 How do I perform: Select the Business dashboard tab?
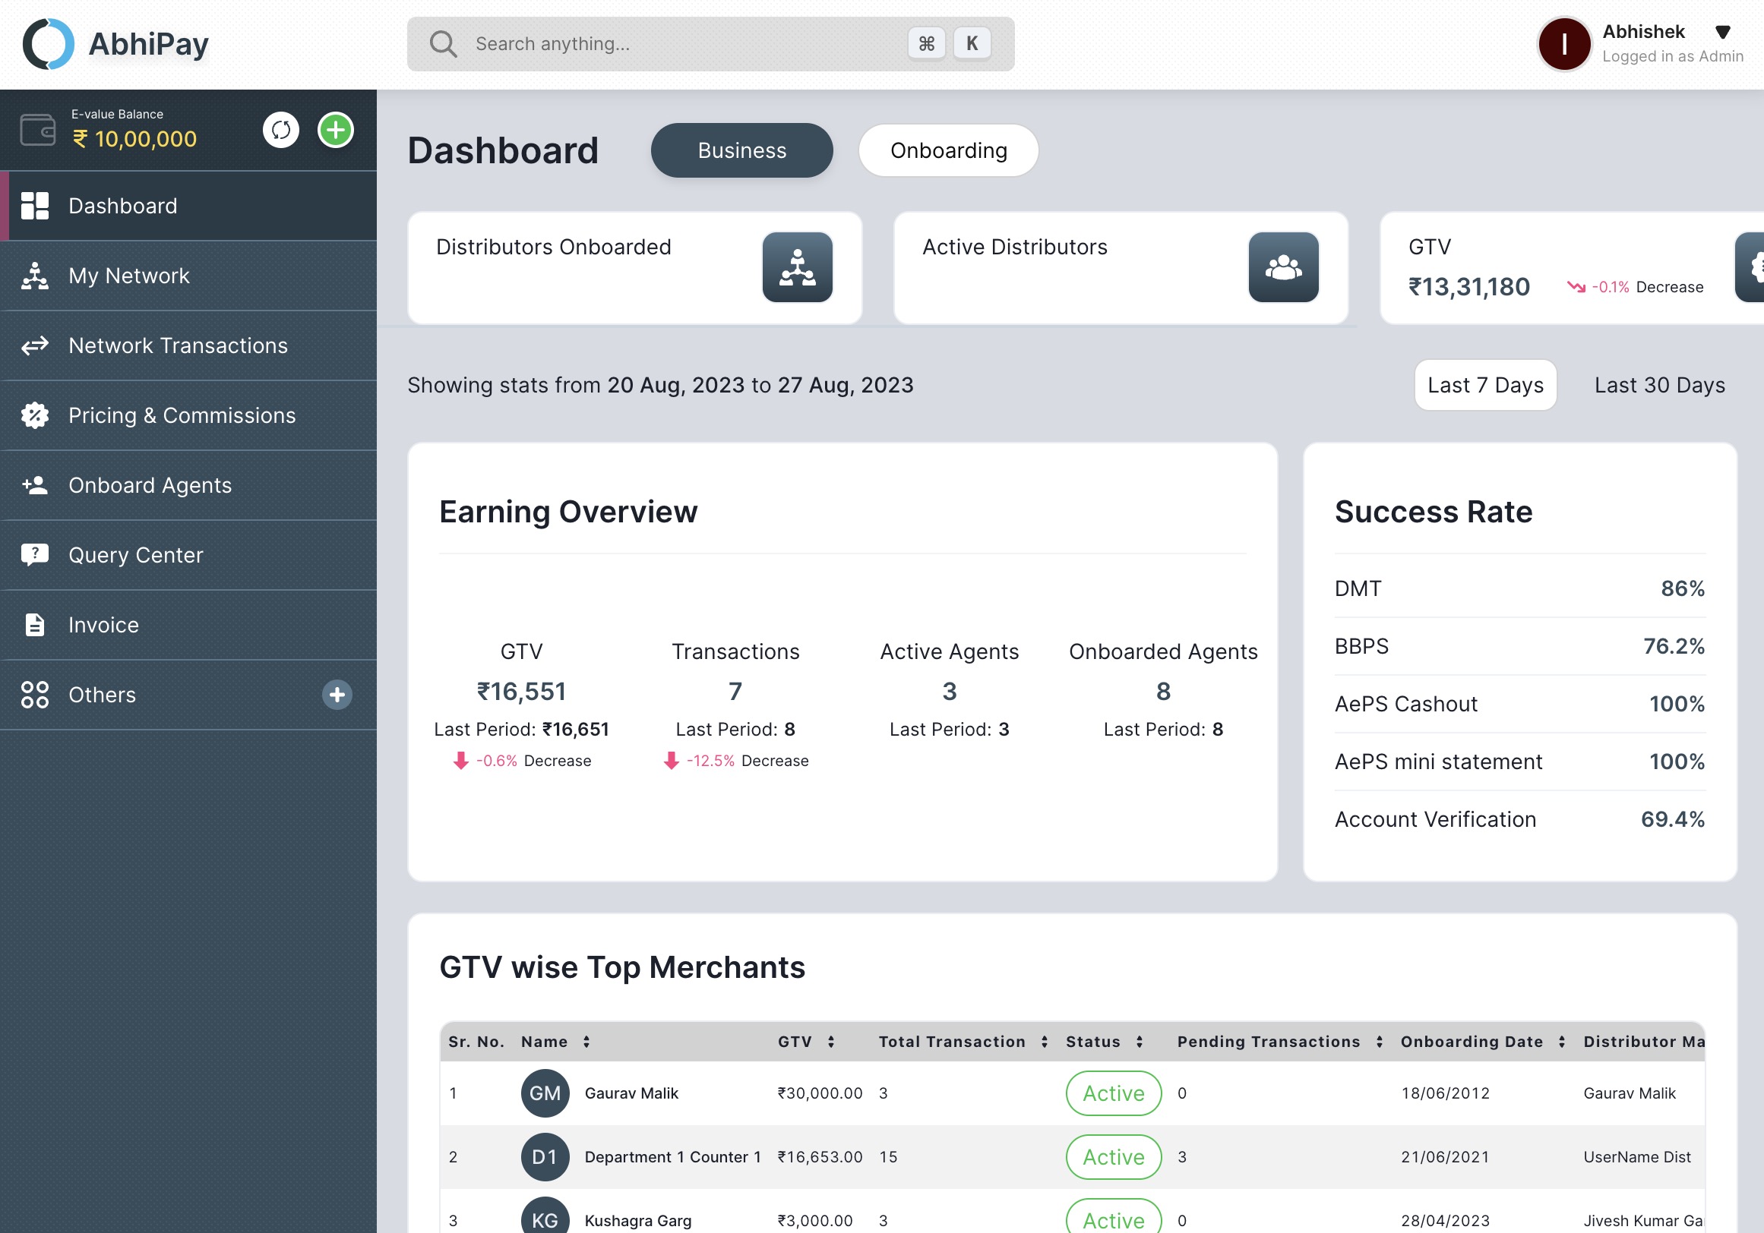click(741, 150)
